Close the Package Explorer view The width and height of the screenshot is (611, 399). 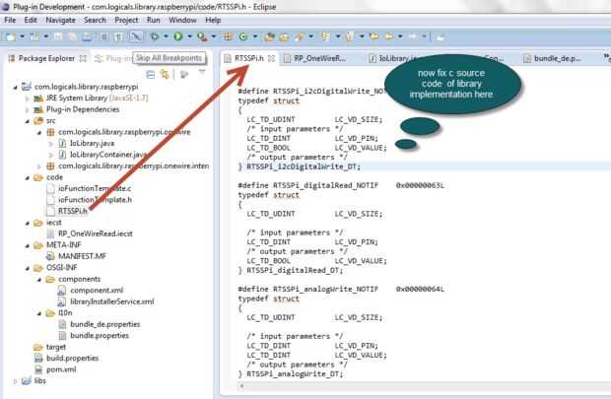pos(83,58)
